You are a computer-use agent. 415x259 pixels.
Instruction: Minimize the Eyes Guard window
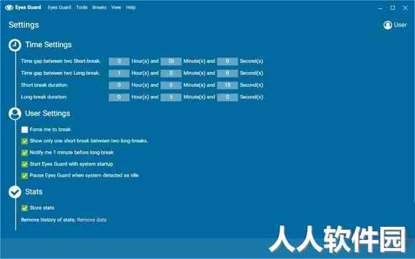(380, 8)
